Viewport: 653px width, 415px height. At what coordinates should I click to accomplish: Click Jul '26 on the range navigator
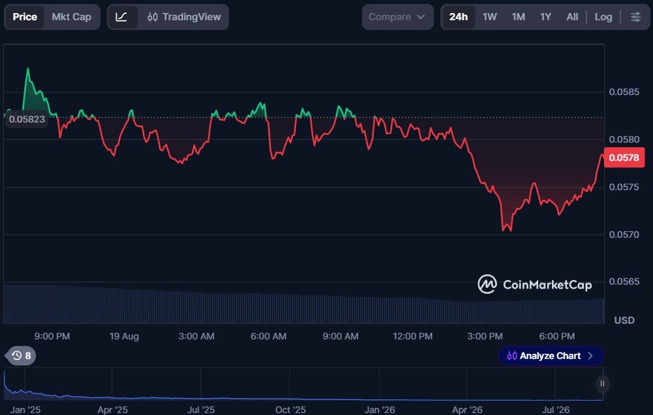point(556,410)
